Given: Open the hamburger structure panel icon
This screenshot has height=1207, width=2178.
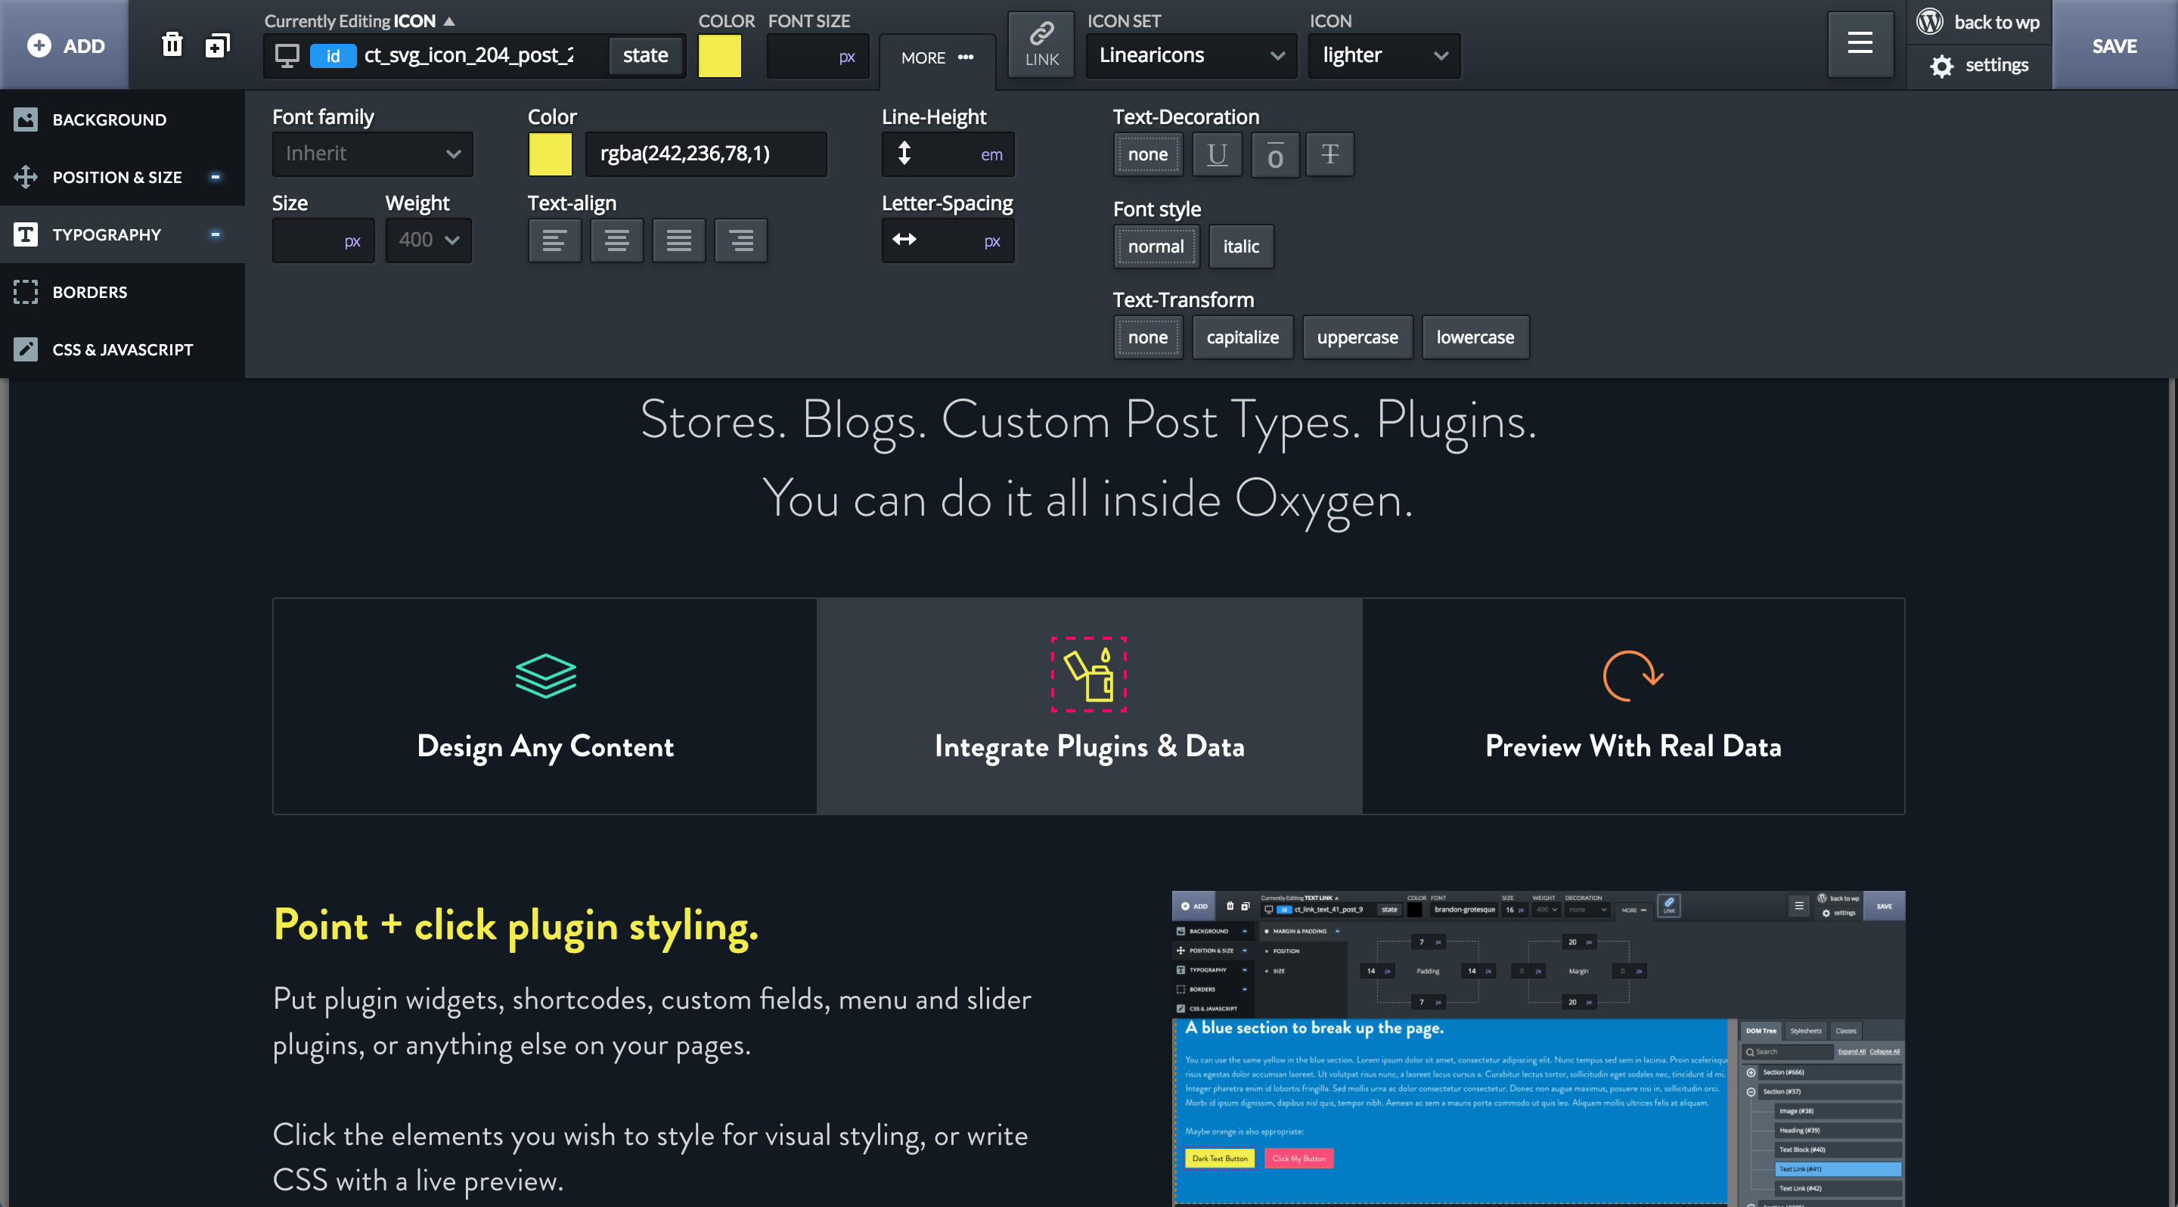Looking at the screenshot, I should 1860,44.
